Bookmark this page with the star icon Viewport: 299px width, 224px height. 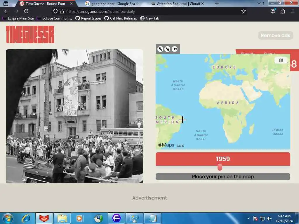(x=243, y=11)
